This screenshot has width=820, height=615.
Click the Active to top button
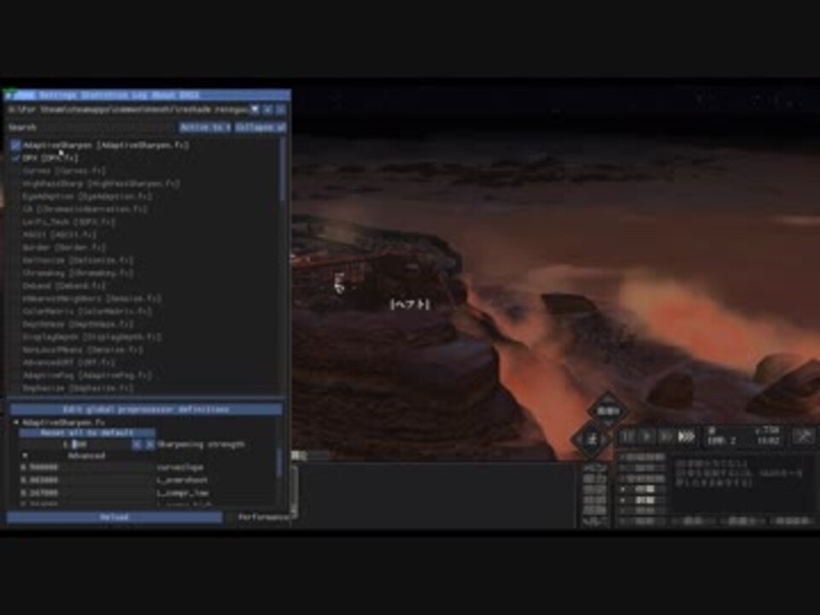point(205,127)
